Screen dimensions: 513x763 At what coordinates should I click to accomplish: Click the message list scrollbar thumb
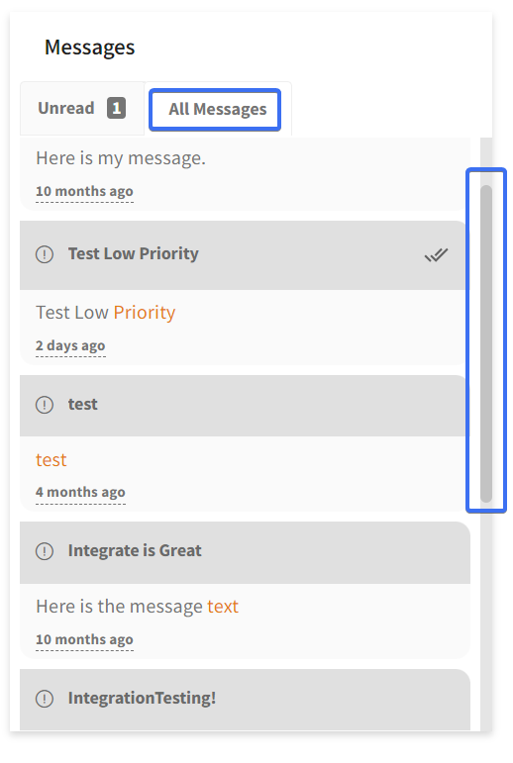click(485, 343)
